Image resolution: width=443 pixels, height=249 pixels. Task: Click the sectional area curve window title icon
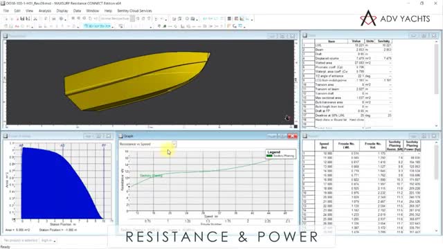coord(6,136)
